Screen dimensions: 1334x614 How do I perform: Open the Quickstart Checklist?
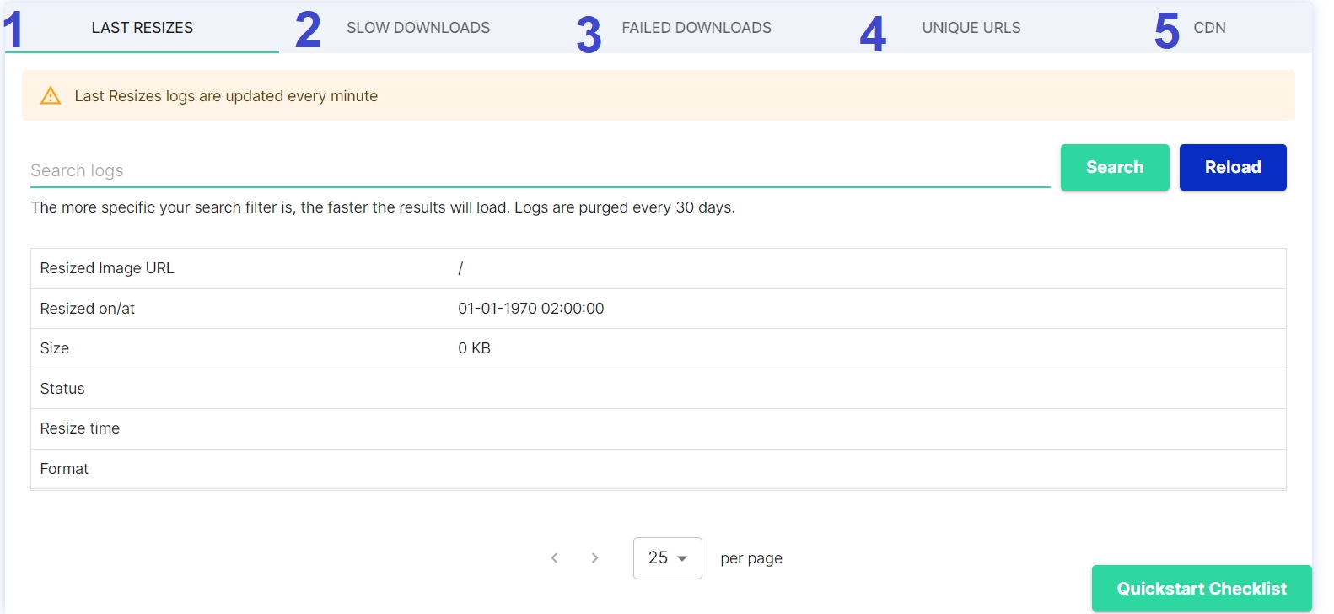tap(1201, 589)
